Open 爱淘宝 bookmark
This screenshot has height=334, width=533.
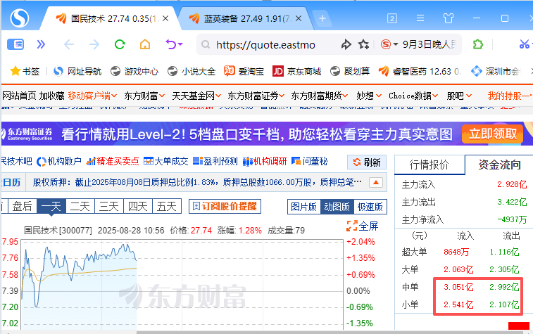click(x=244, y=71)
